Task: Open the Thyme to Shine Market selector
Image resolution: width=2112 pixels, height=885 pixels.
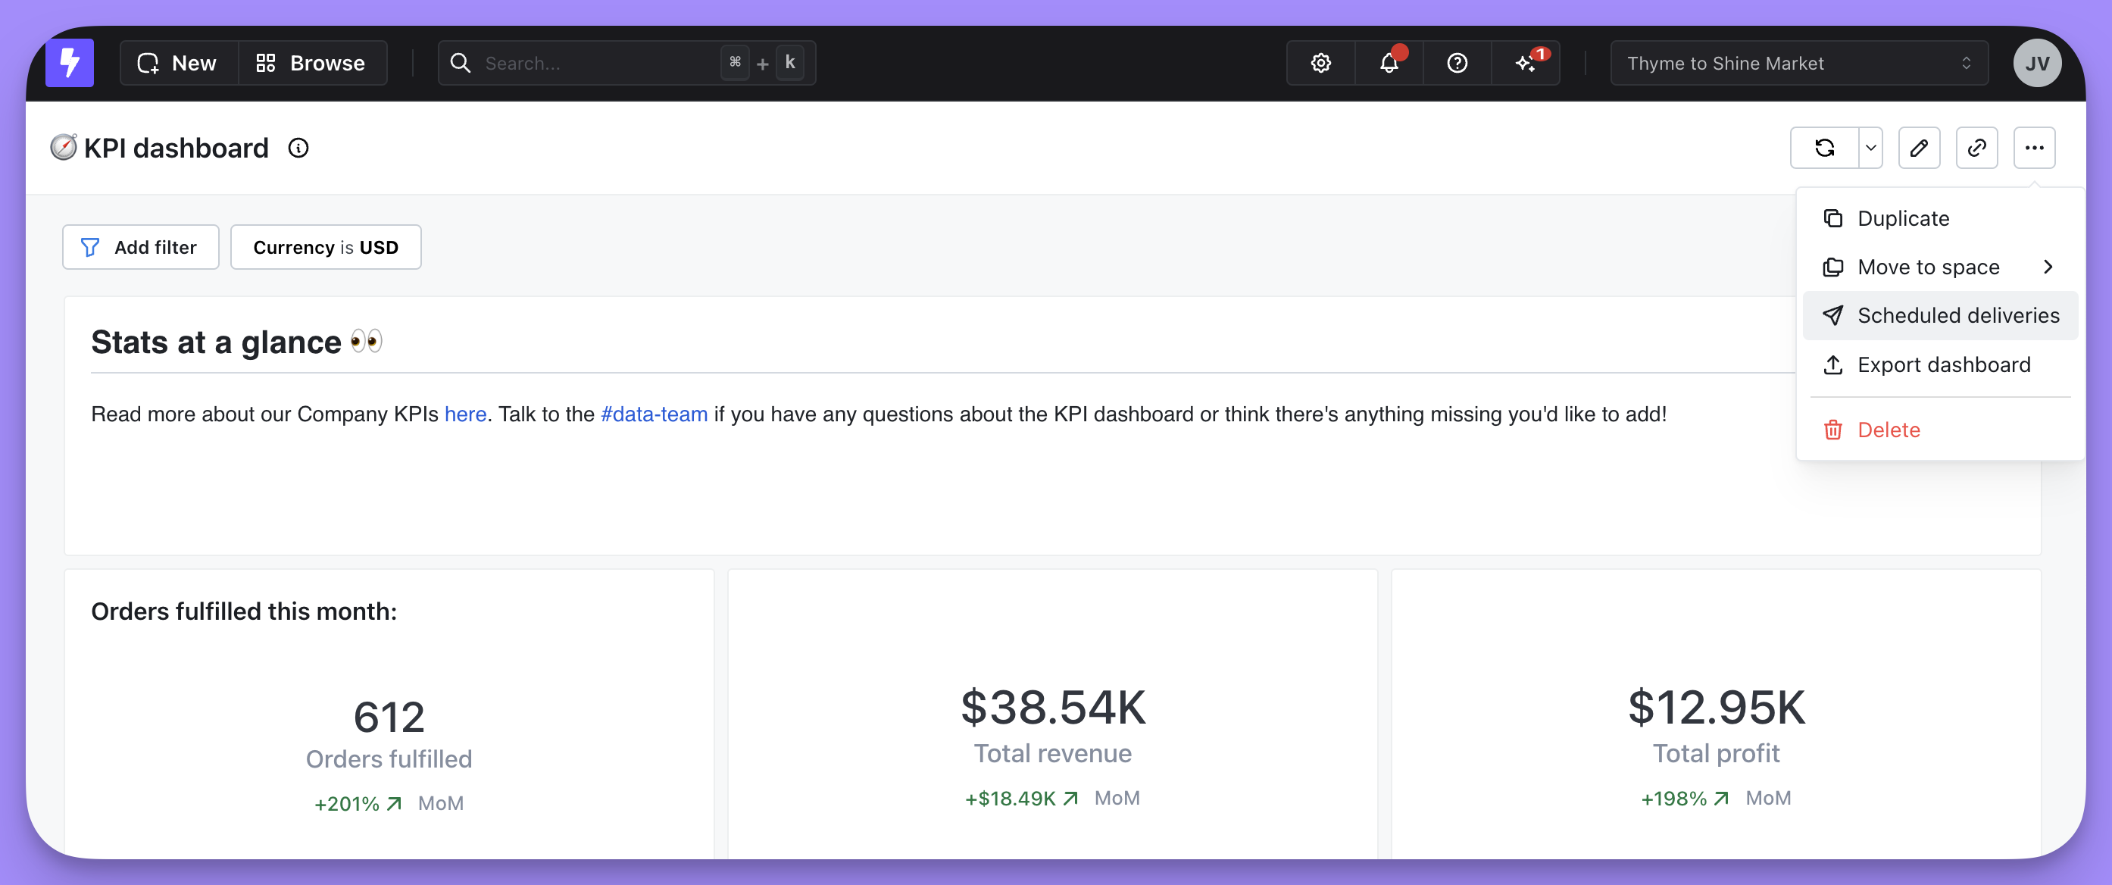Action: (1798, 63)
